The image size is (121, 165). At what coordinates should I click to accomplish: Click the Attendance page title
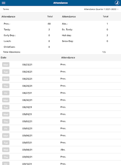[60, 3]
